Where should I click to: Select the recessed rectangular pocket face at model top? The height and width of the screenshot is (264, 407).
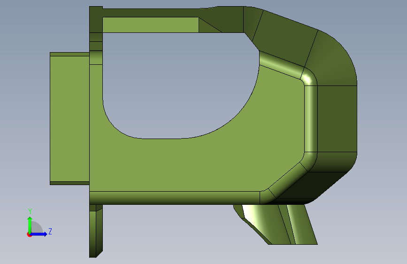[151, 25]
